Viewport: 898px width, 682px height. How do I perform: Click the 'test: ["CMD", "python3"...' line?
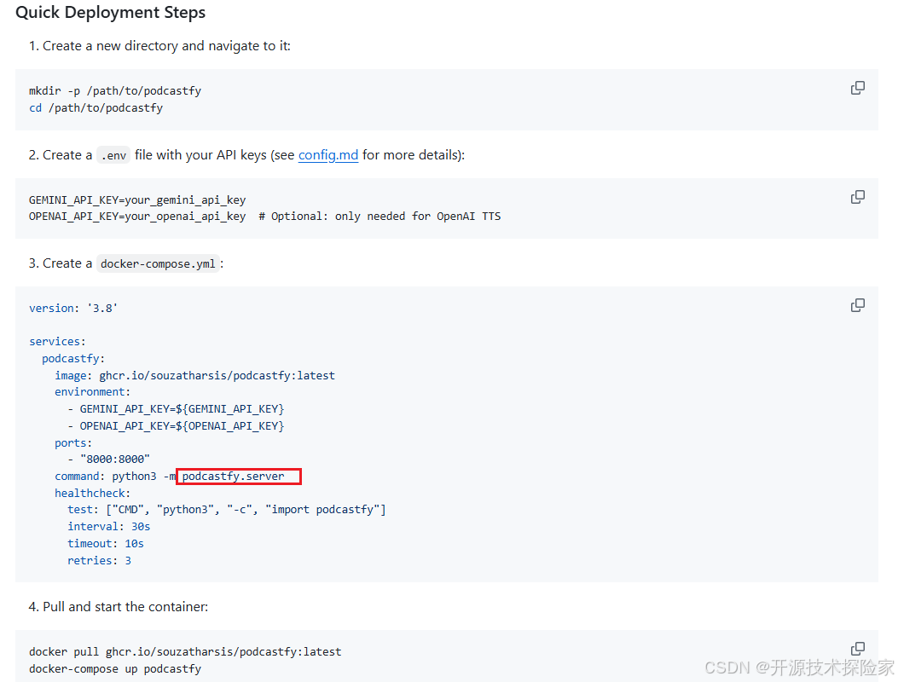point(227,510)
